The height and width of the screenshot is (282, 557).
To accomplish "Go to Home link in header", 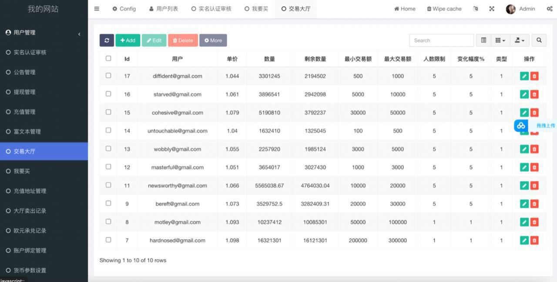I will (405, 9).
